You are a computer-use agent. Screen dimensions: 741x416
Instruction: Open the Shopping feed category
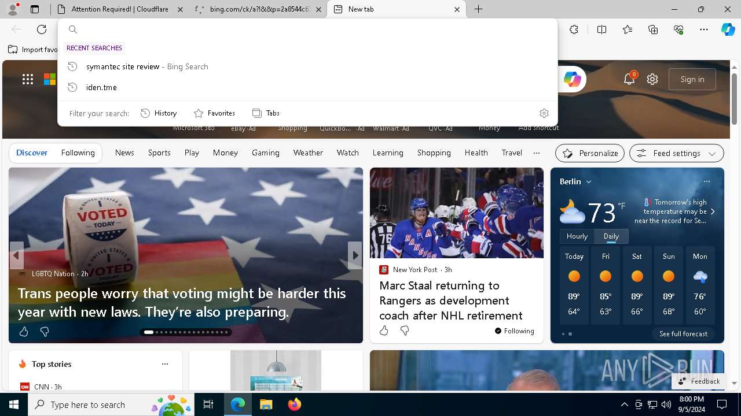tap(434, 153)
